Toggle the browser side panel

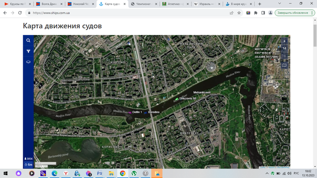click(x=263, y=13)
